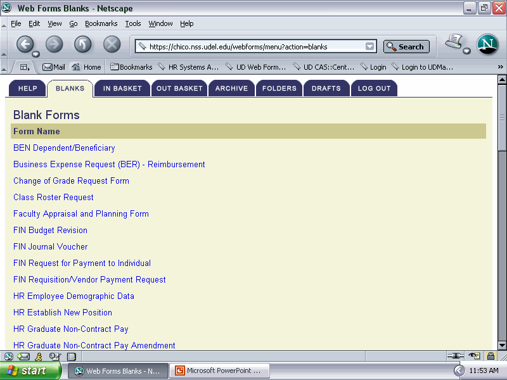Image resolution: width=507 pixels, height=380 pixels.
Task: Open the Bookmarks folder on personal toolbar
Action: click(x=131, y=67)
